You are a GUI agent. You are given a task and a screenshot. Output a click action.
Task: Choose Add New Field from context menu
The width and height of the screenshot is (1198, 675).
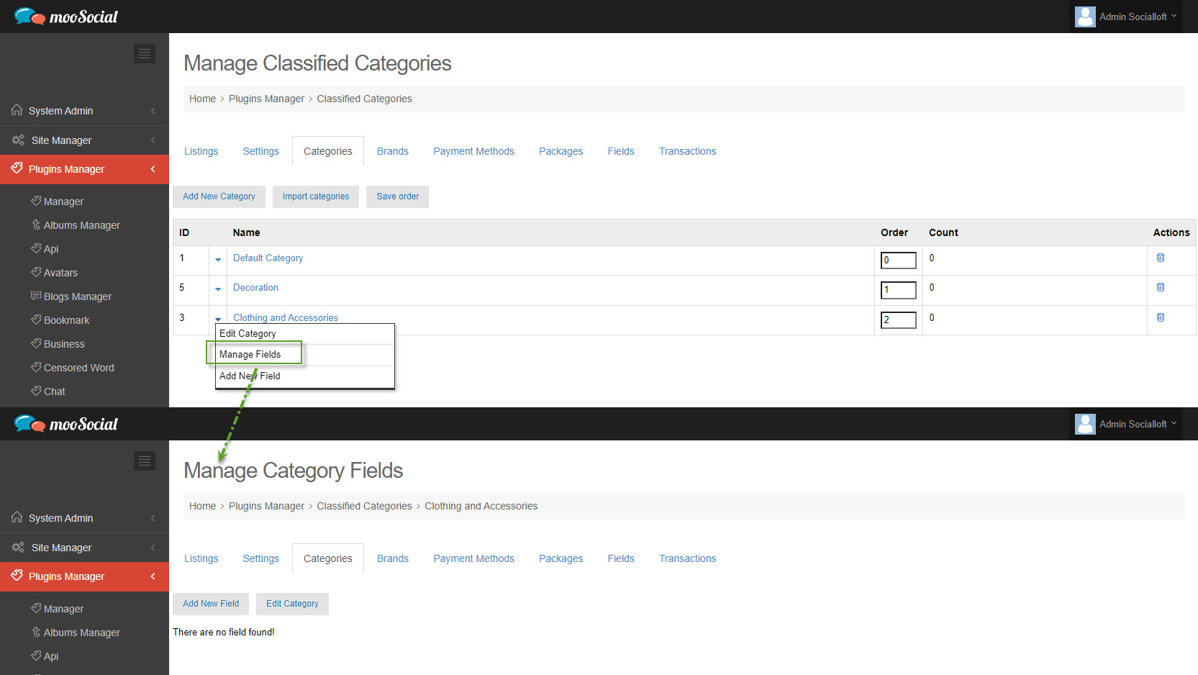(x=305, y=376)
